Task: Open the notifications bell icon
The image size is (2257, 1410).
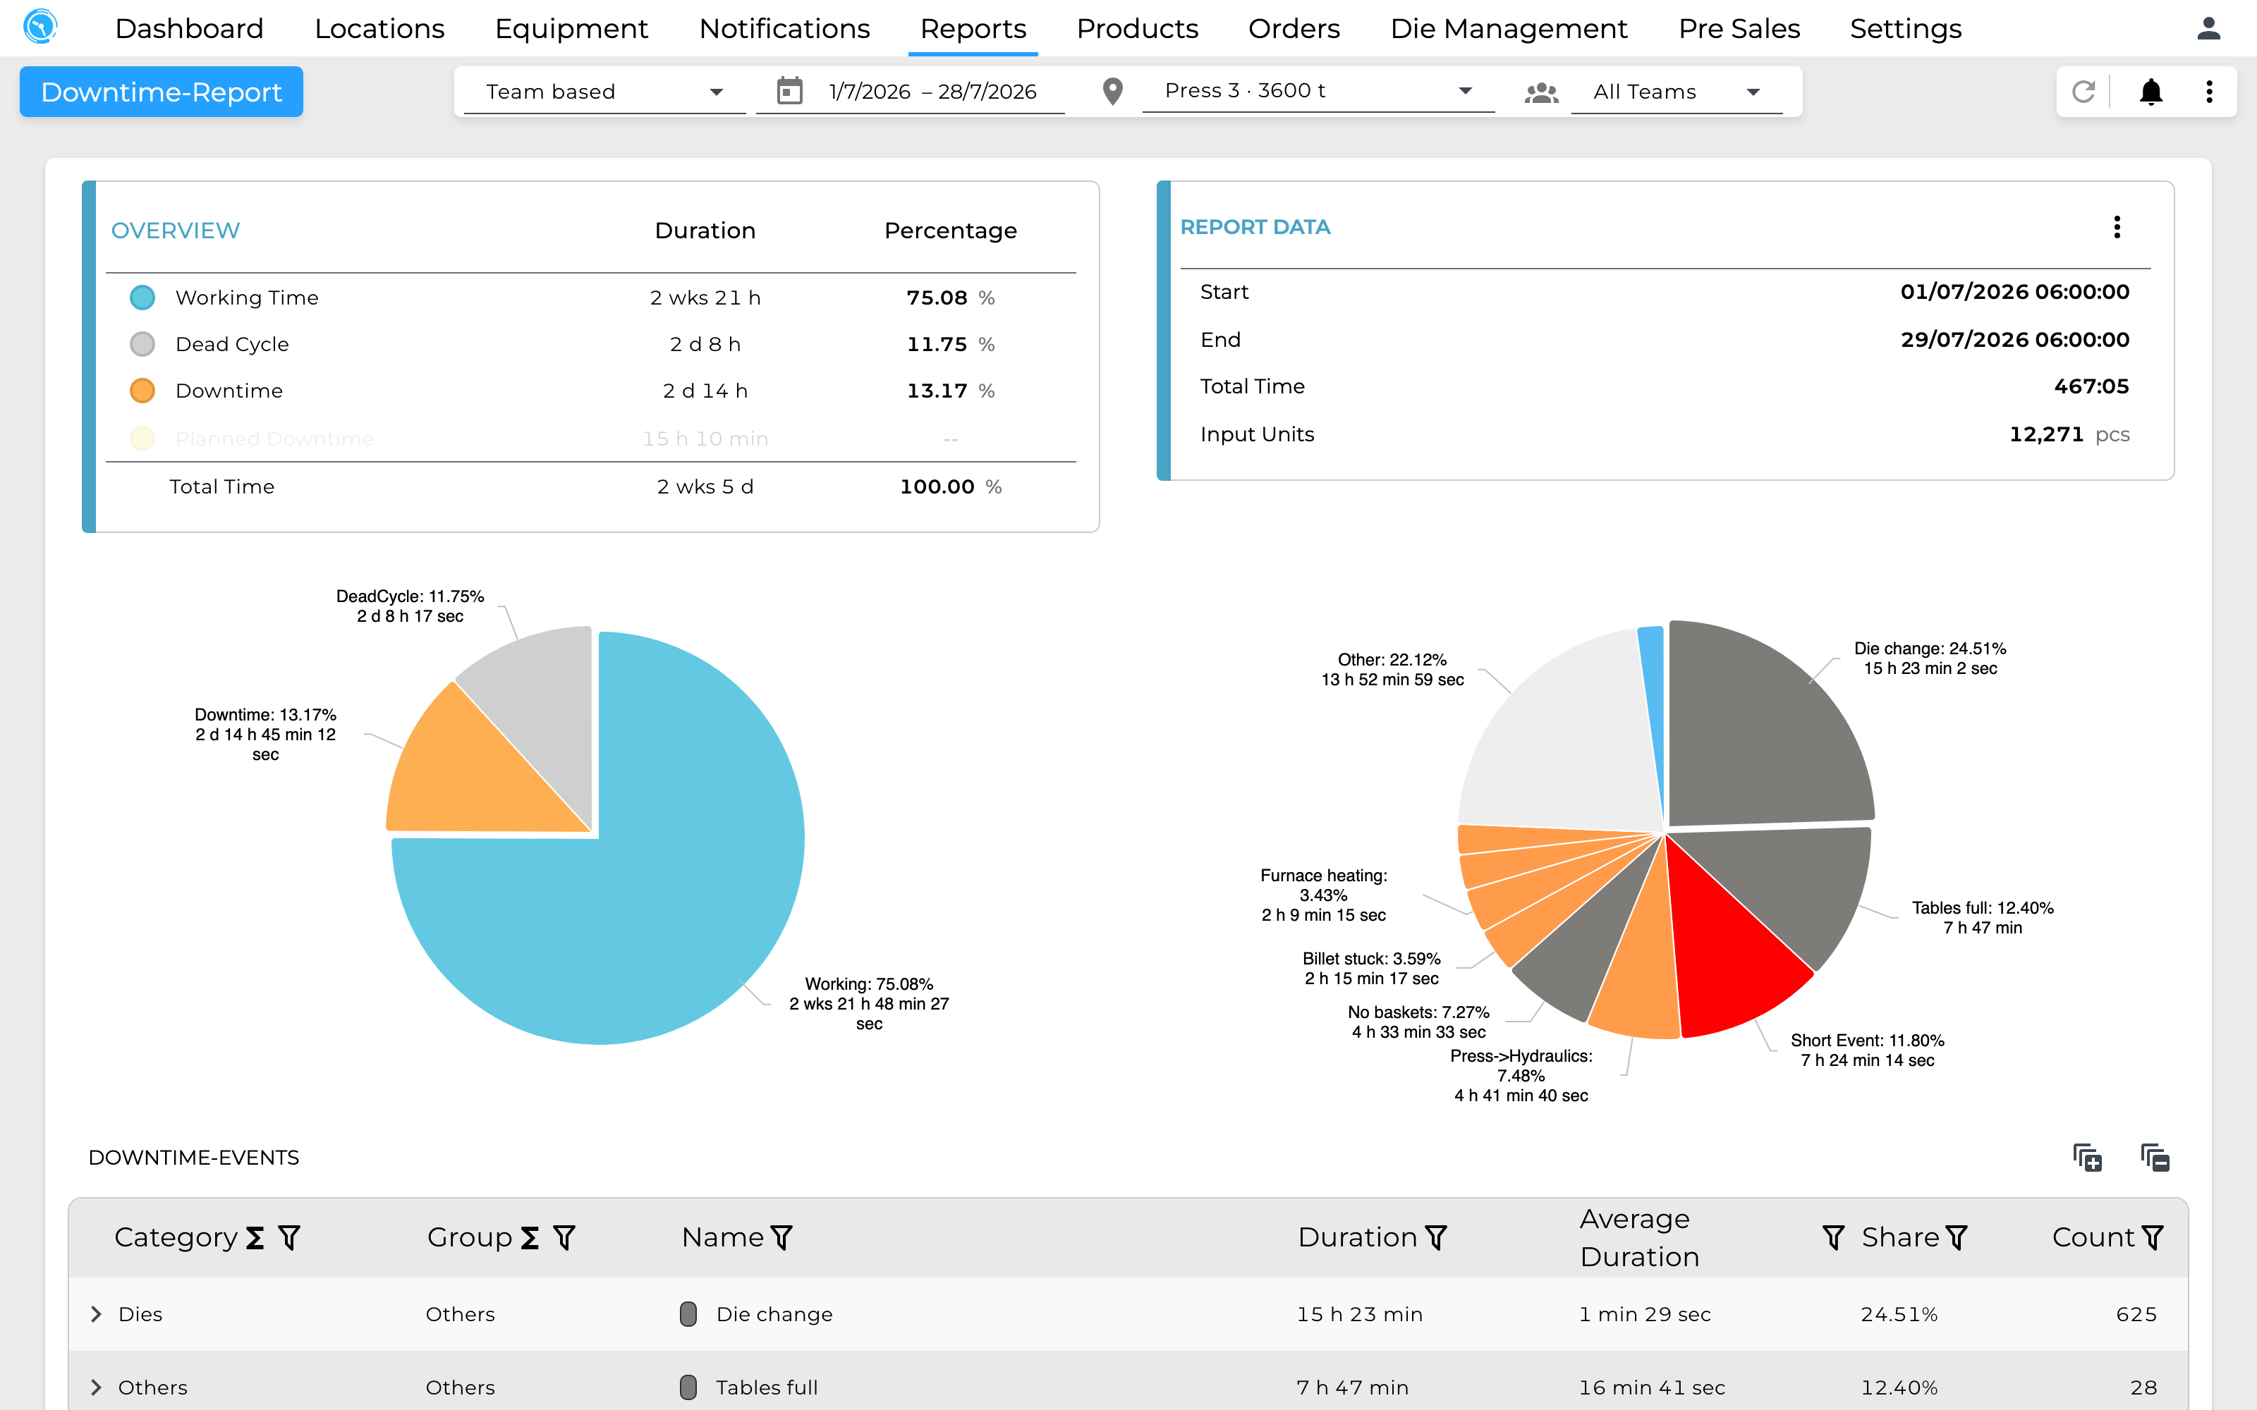Action: click(2150, 92)
